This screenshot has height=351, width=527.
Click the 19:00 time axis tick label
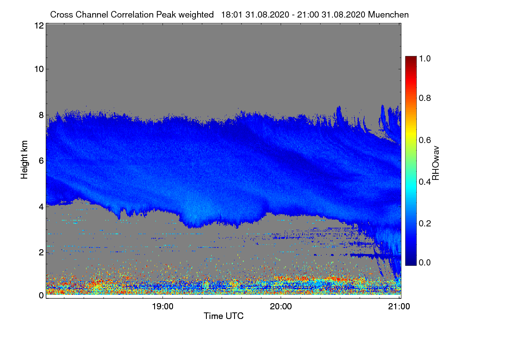coord(162,306)
